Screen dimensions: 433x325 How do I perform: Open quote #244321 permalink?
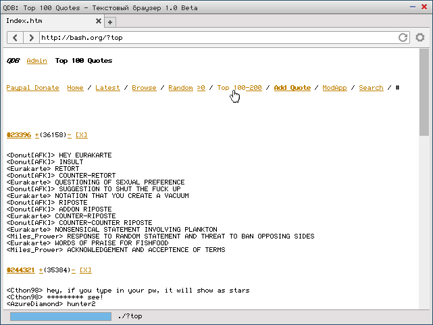tap(20, 270)
